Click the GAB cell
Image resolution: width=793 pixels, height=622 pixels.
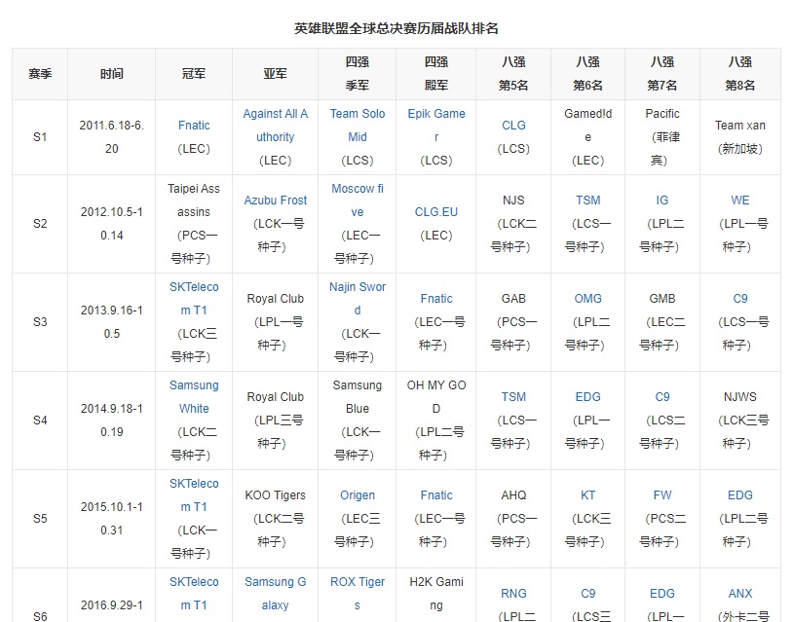click(513, 322)
